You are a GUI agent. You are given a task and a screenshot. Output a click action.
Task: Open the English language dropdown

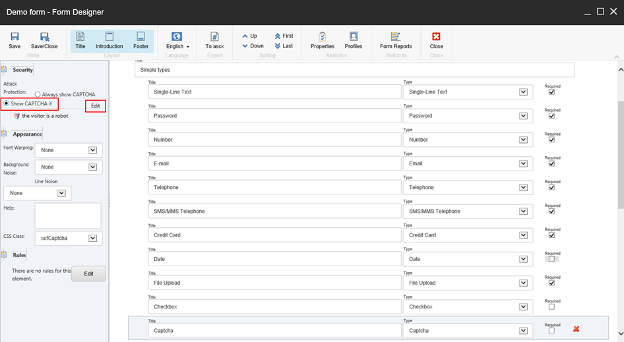[x=177, y=40]
